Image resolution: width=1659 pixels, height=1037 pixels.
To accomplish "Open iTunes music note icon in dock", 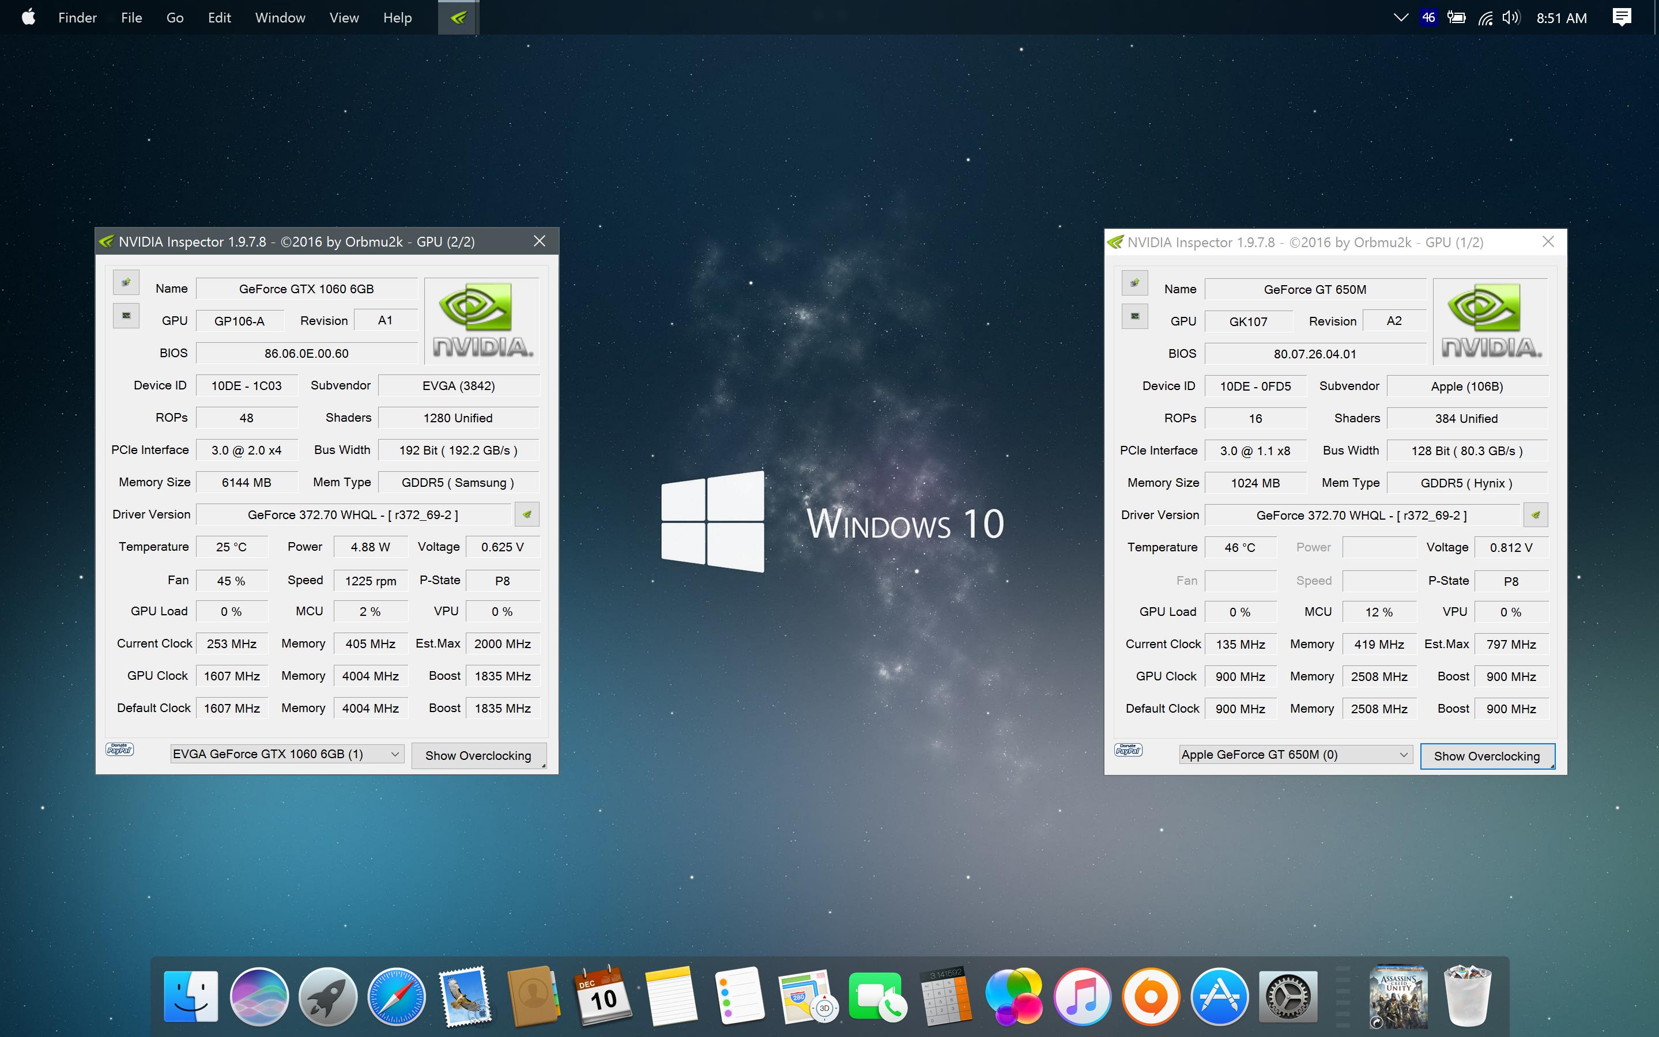I will click(x=1082, y=997).
